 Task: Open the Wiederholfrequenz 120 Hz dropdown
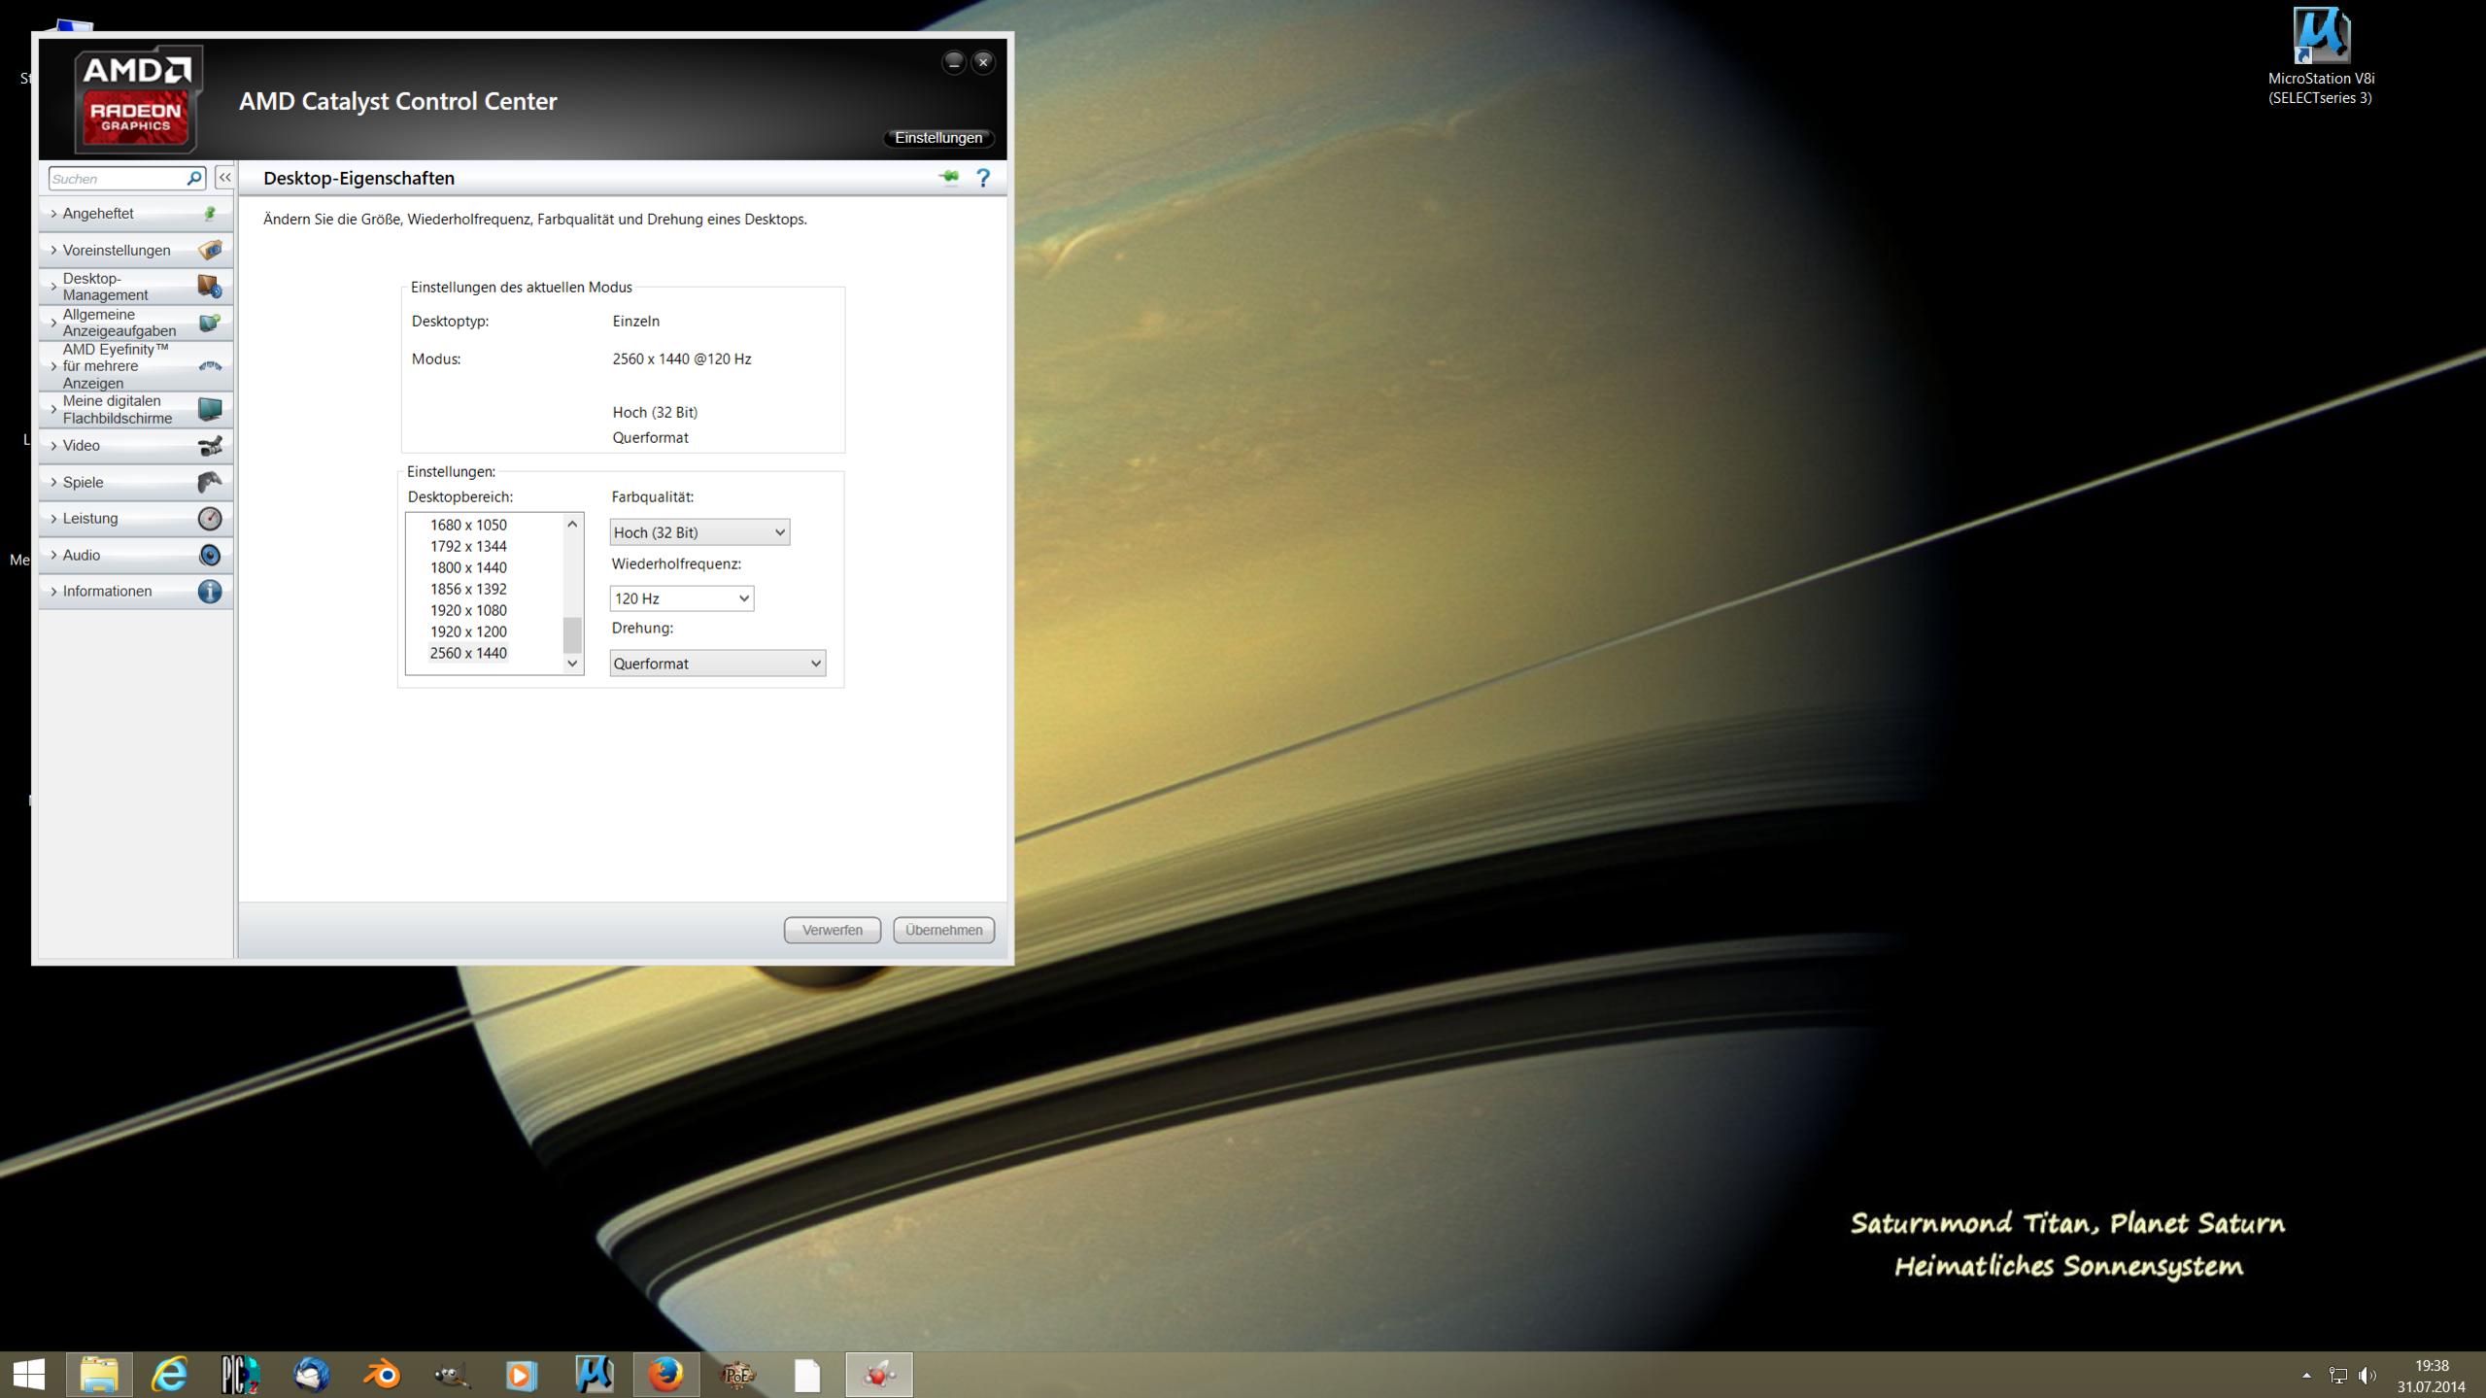point(681,598)
